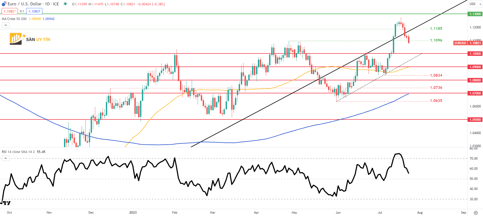
Task: Click the change value −0.00424 (−0.38%)
Action: (x=151, y=4)
